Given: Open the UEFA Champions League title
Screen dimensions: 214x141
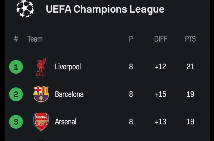Looking at the screenshot, I should (105, 9).
